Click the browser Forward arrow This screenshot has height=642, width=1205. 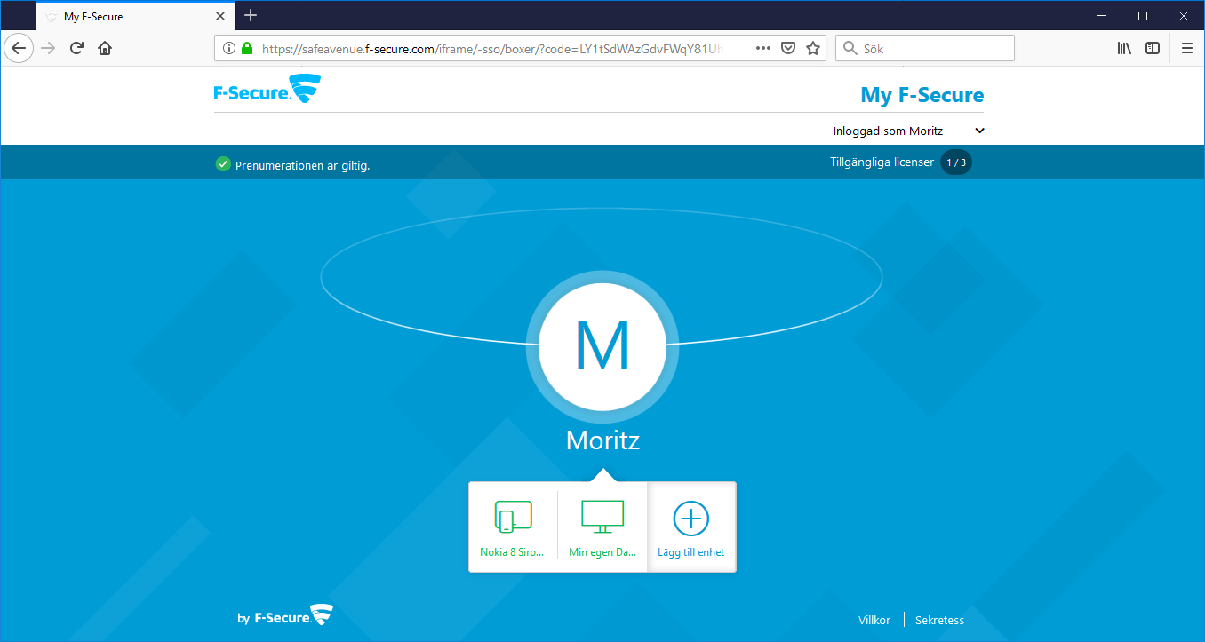(48, 48)
